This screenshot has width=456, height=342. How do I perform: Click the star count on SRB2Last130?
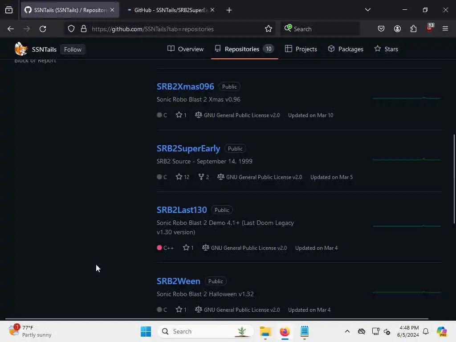(x=188, y=248)
